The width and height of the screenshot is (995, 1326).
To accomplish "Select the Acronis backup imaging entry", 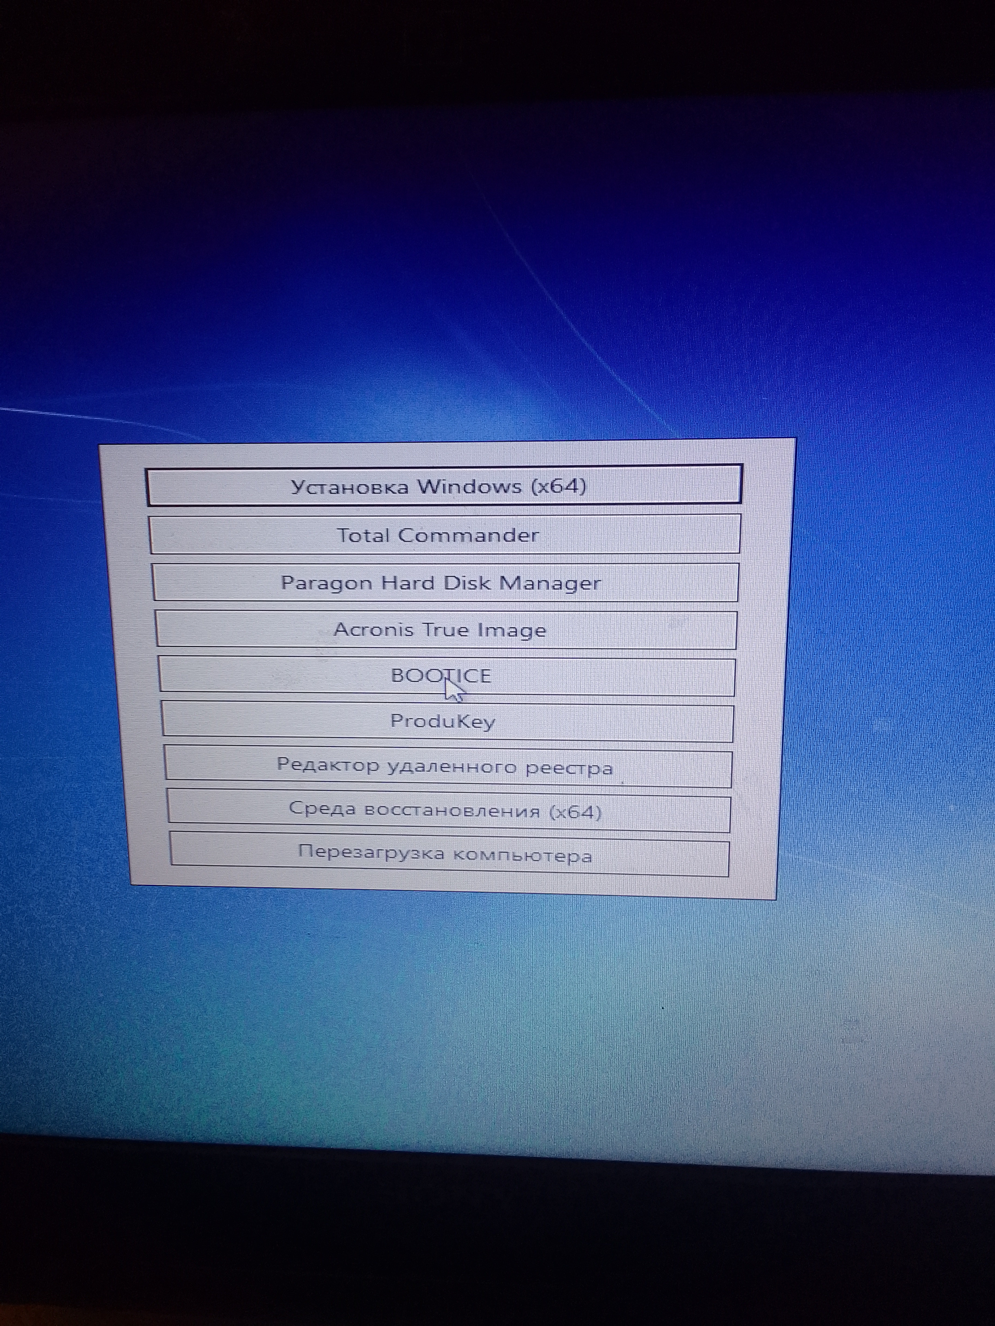I will click(445, 629).
